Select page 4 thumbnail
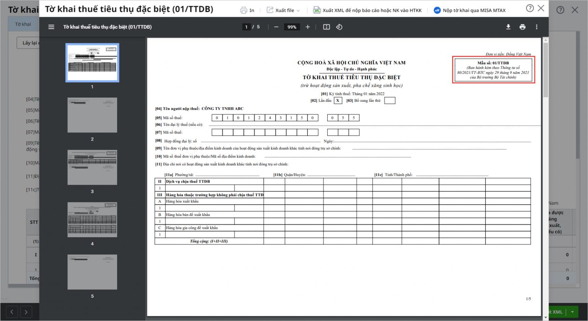588x321 pixels. click(92, 220)
